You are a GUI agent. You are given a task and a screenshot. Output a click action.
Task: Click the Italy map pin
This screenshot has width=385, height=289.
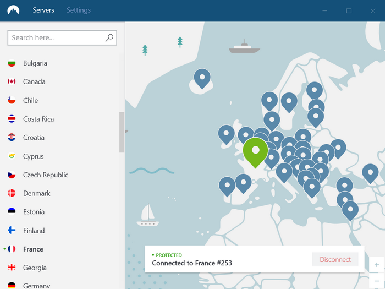[284, 173]
